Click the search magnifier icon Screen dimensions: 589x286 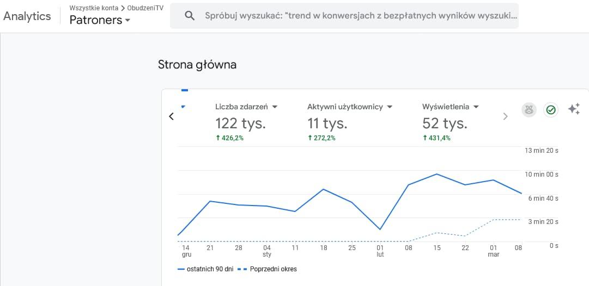click(190, 16)
